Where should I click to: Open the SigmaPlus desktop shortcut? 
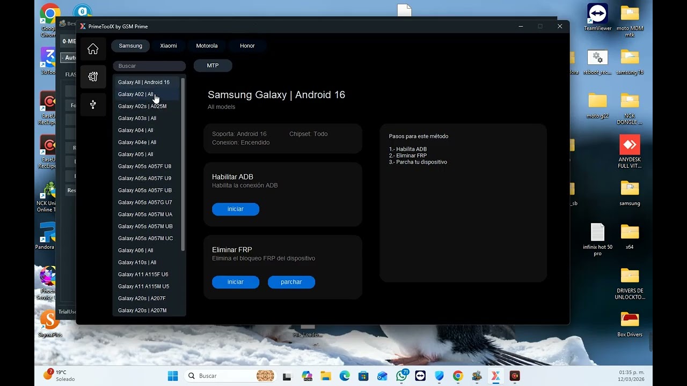coord(50,324)
